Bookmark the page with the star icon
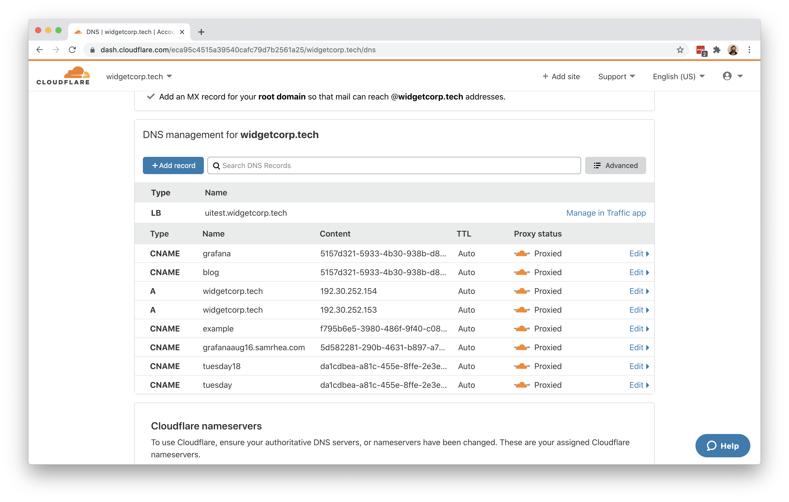 coord(680,50)
